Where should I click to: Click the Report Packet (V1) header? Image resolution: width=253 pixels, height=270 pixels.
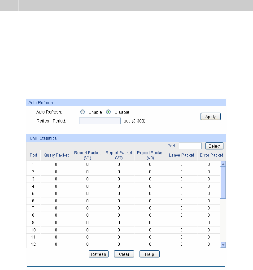(87, 155)
